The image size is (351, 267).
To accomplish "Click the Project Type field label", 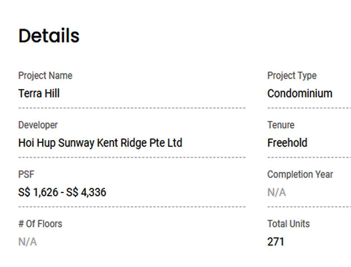I will [291, 76].
